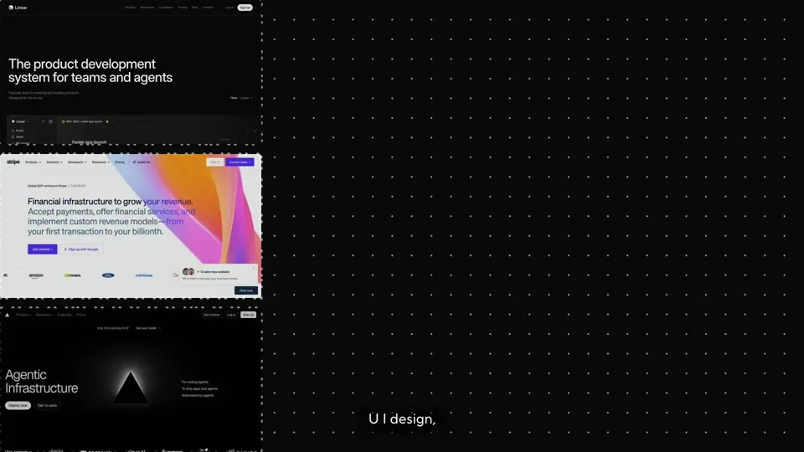Click the Stripe logo
804x452 pixels.
(13, 162)
